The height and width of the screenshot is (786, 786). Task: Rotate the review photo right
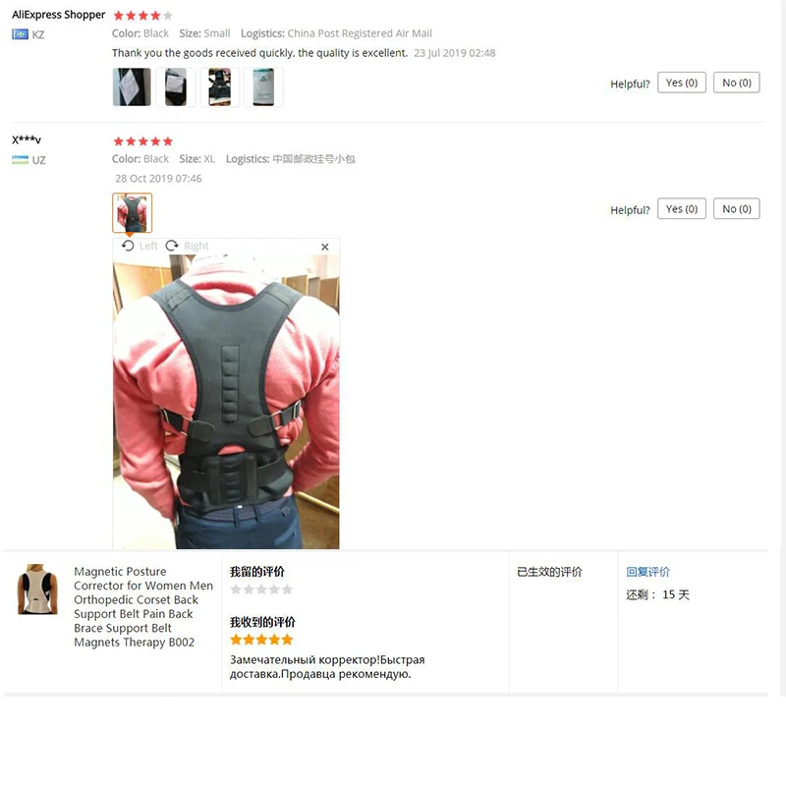click(187, 246)
